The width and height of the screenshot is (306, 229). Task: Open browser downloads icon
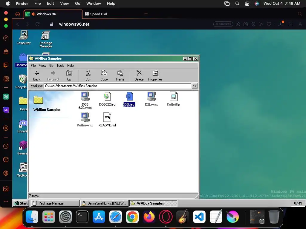pos(281,24)
